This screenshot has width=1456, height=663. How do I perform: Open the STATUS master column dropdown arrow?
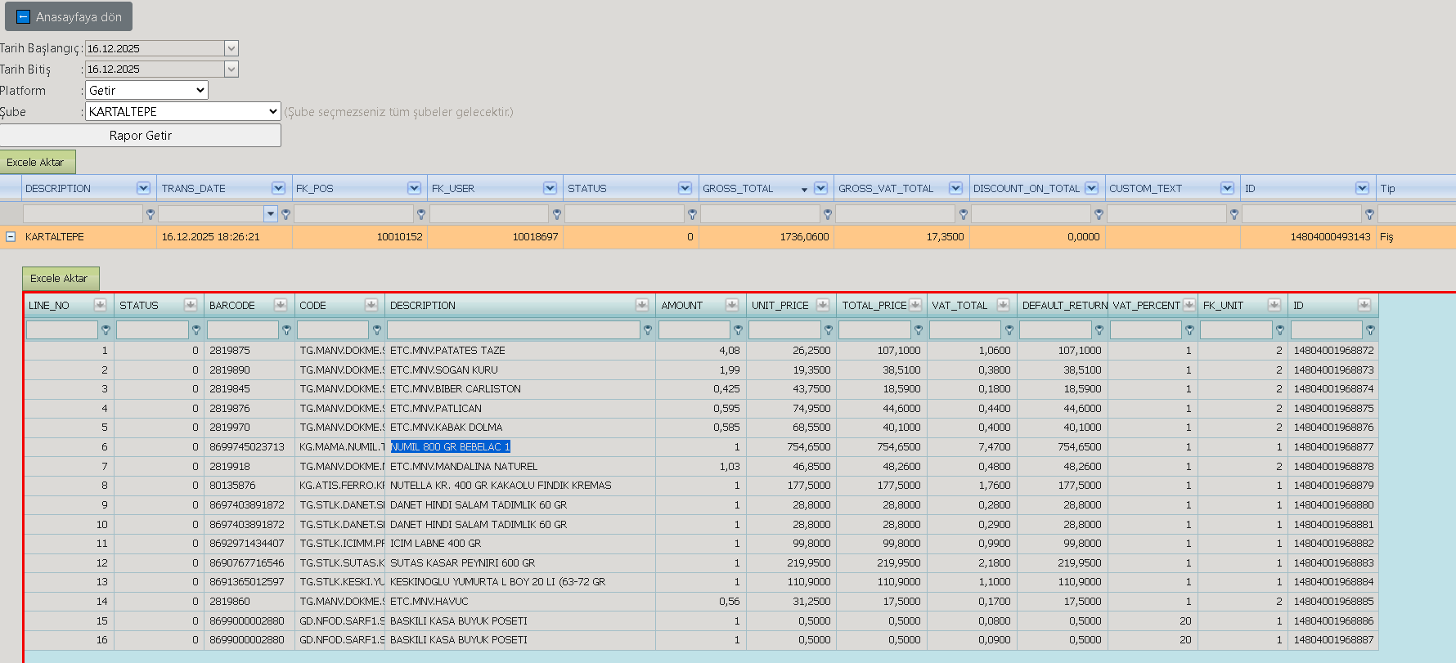[x=685, y=188]
